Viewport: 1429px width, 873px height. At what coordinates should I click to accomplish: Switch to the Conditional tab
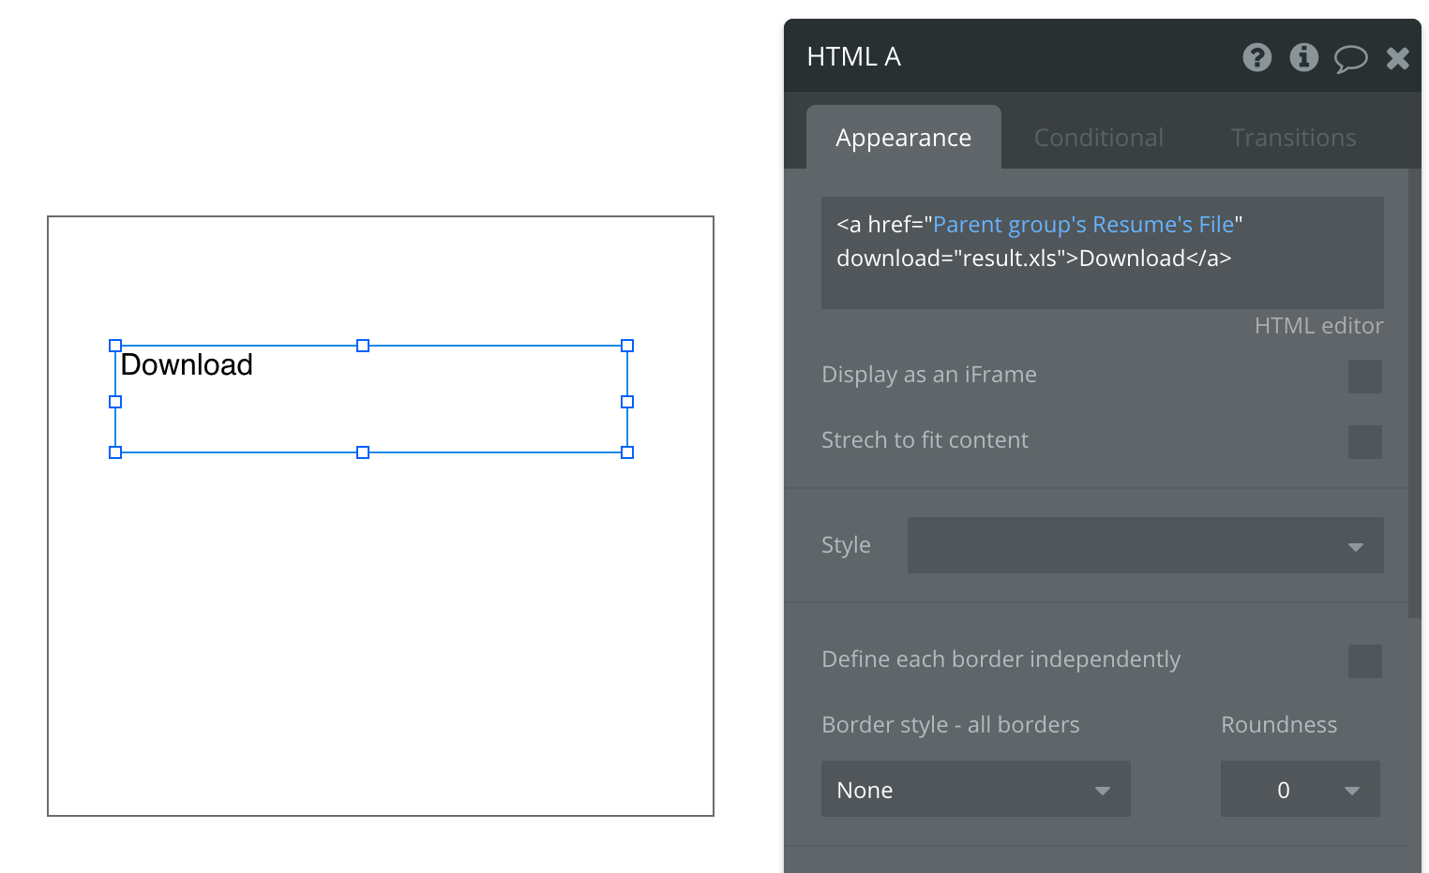[x=1098, y=138]
